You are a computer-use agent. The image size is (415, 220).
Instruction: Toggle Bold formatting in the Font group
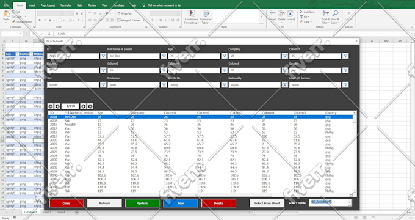pos(40,20)
